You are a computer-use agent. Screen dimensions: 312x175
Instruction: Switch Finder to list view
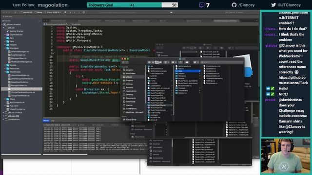coord(153,62)
